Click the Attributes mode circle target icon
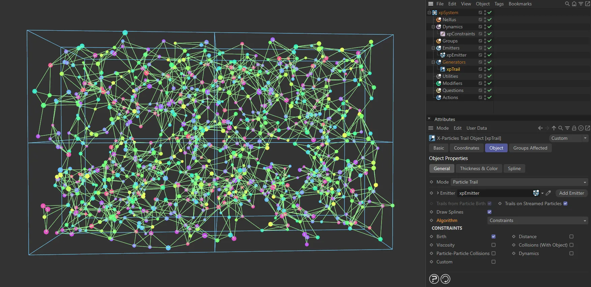 tap(581, 128)
